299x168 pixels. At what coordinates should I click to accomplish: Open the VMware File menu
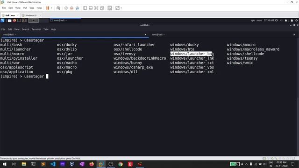coord(4,8)
